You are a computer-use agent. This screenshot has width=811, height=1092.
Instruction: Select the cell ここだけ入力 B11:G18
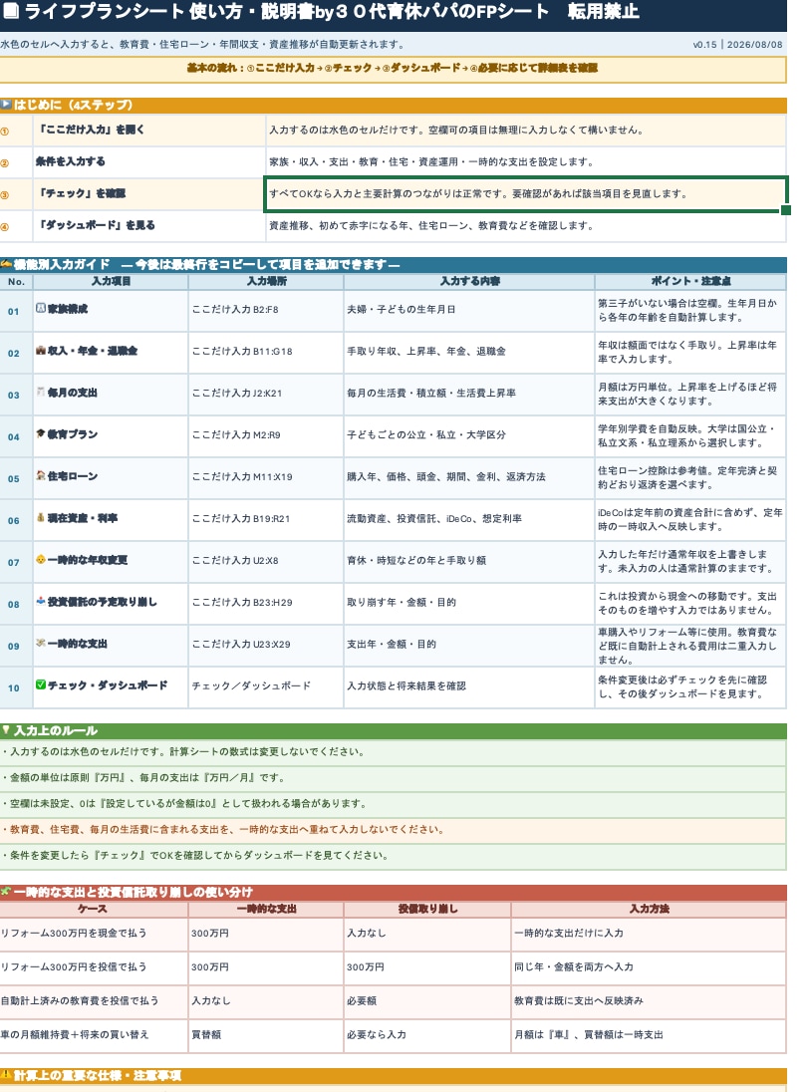266,353
